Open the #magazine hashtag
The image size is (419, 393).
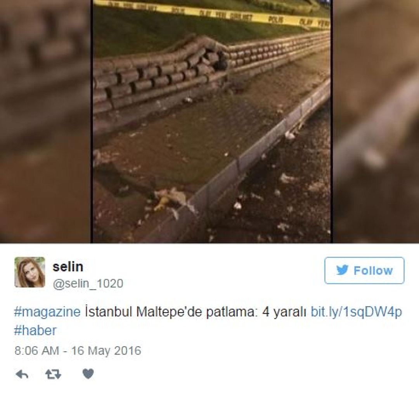tap(47, 312)
